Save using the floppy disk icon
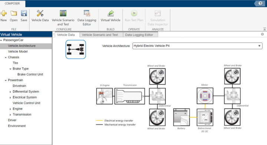 (24, 13)
